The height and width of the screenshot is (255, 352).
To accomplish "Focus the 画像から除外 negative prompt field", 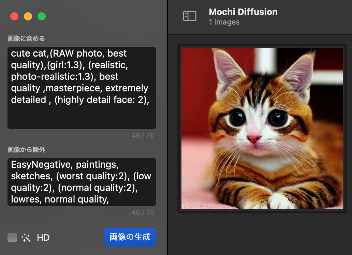I will click(x=82, y=182).
